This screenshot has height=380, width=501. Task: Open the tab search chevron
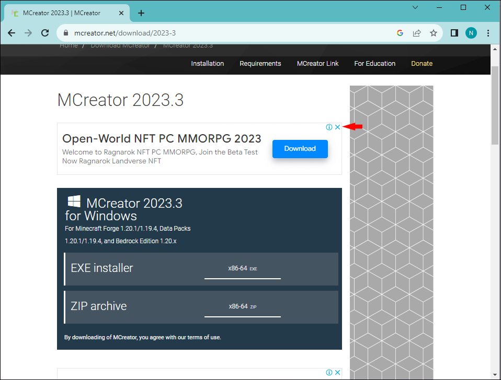coord(415,7)
